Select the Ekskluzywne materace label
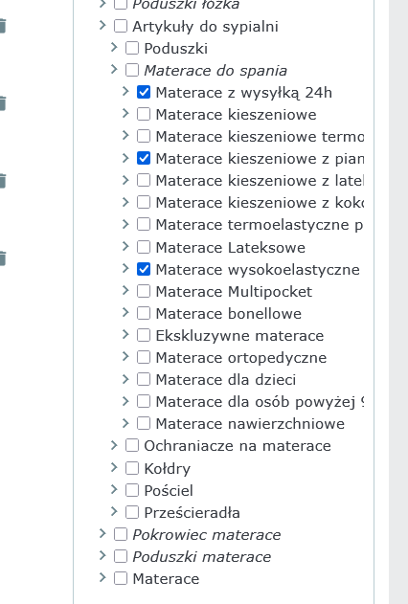408x604 pixels. point(239,336)
